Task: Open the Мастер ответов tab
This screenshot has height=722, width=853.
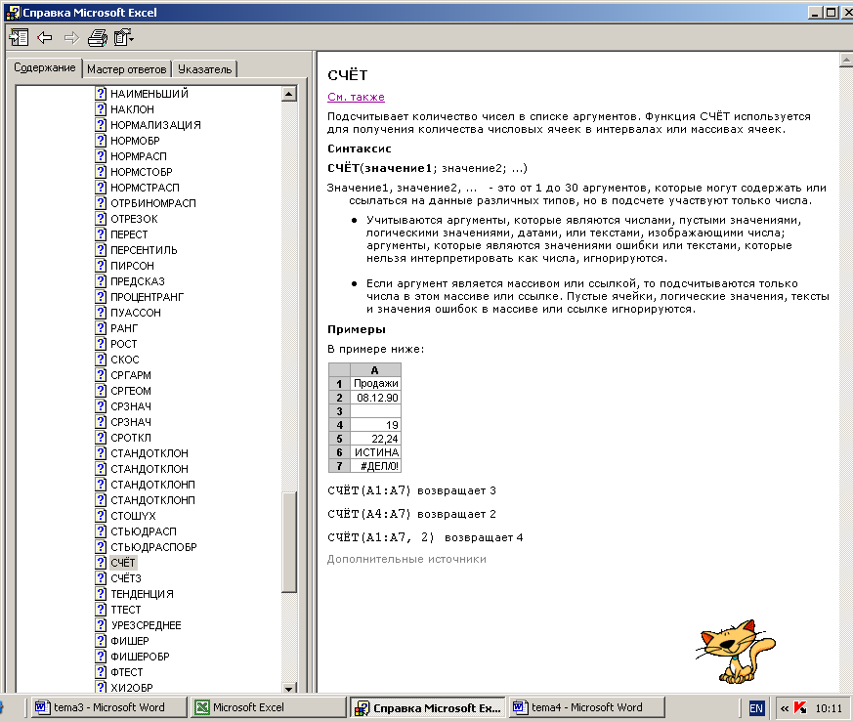Action: [127, 69]
